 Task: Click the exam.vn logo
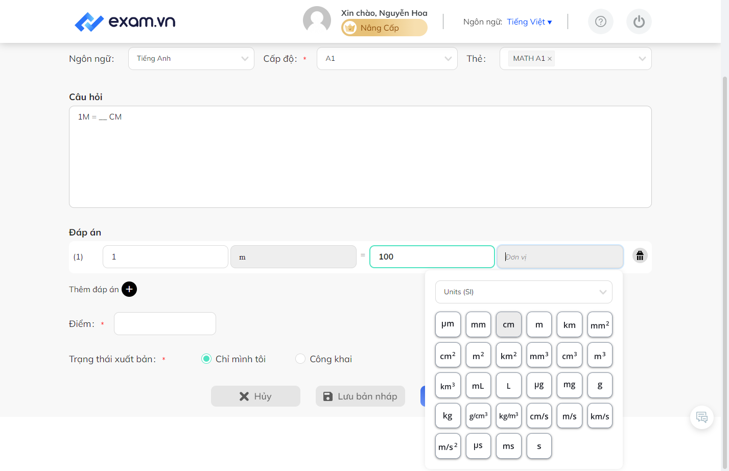[x=125, y=21]
